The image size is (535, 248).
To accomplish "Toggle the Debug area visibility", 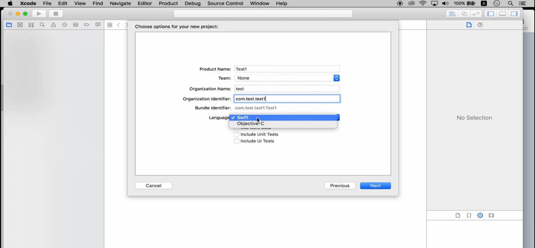I will 503,14.
